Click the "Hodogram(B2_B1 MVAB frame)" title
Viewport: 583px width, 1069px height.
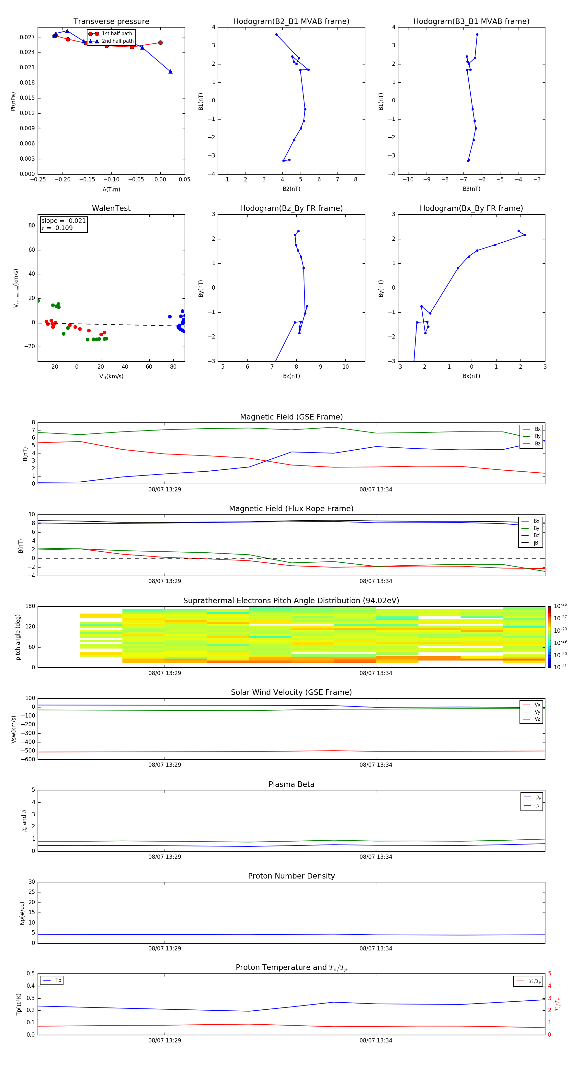tap(291, 22)
